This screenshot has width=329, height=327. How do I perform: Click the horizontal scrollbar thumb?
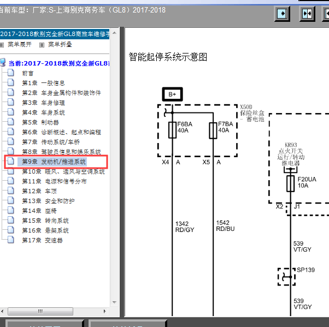pyautogui.click(x=40, y=311)
